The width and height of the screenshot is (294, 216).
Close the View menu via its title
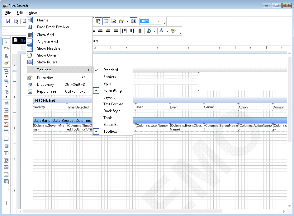pyautogui.click(x=33, y=13)
